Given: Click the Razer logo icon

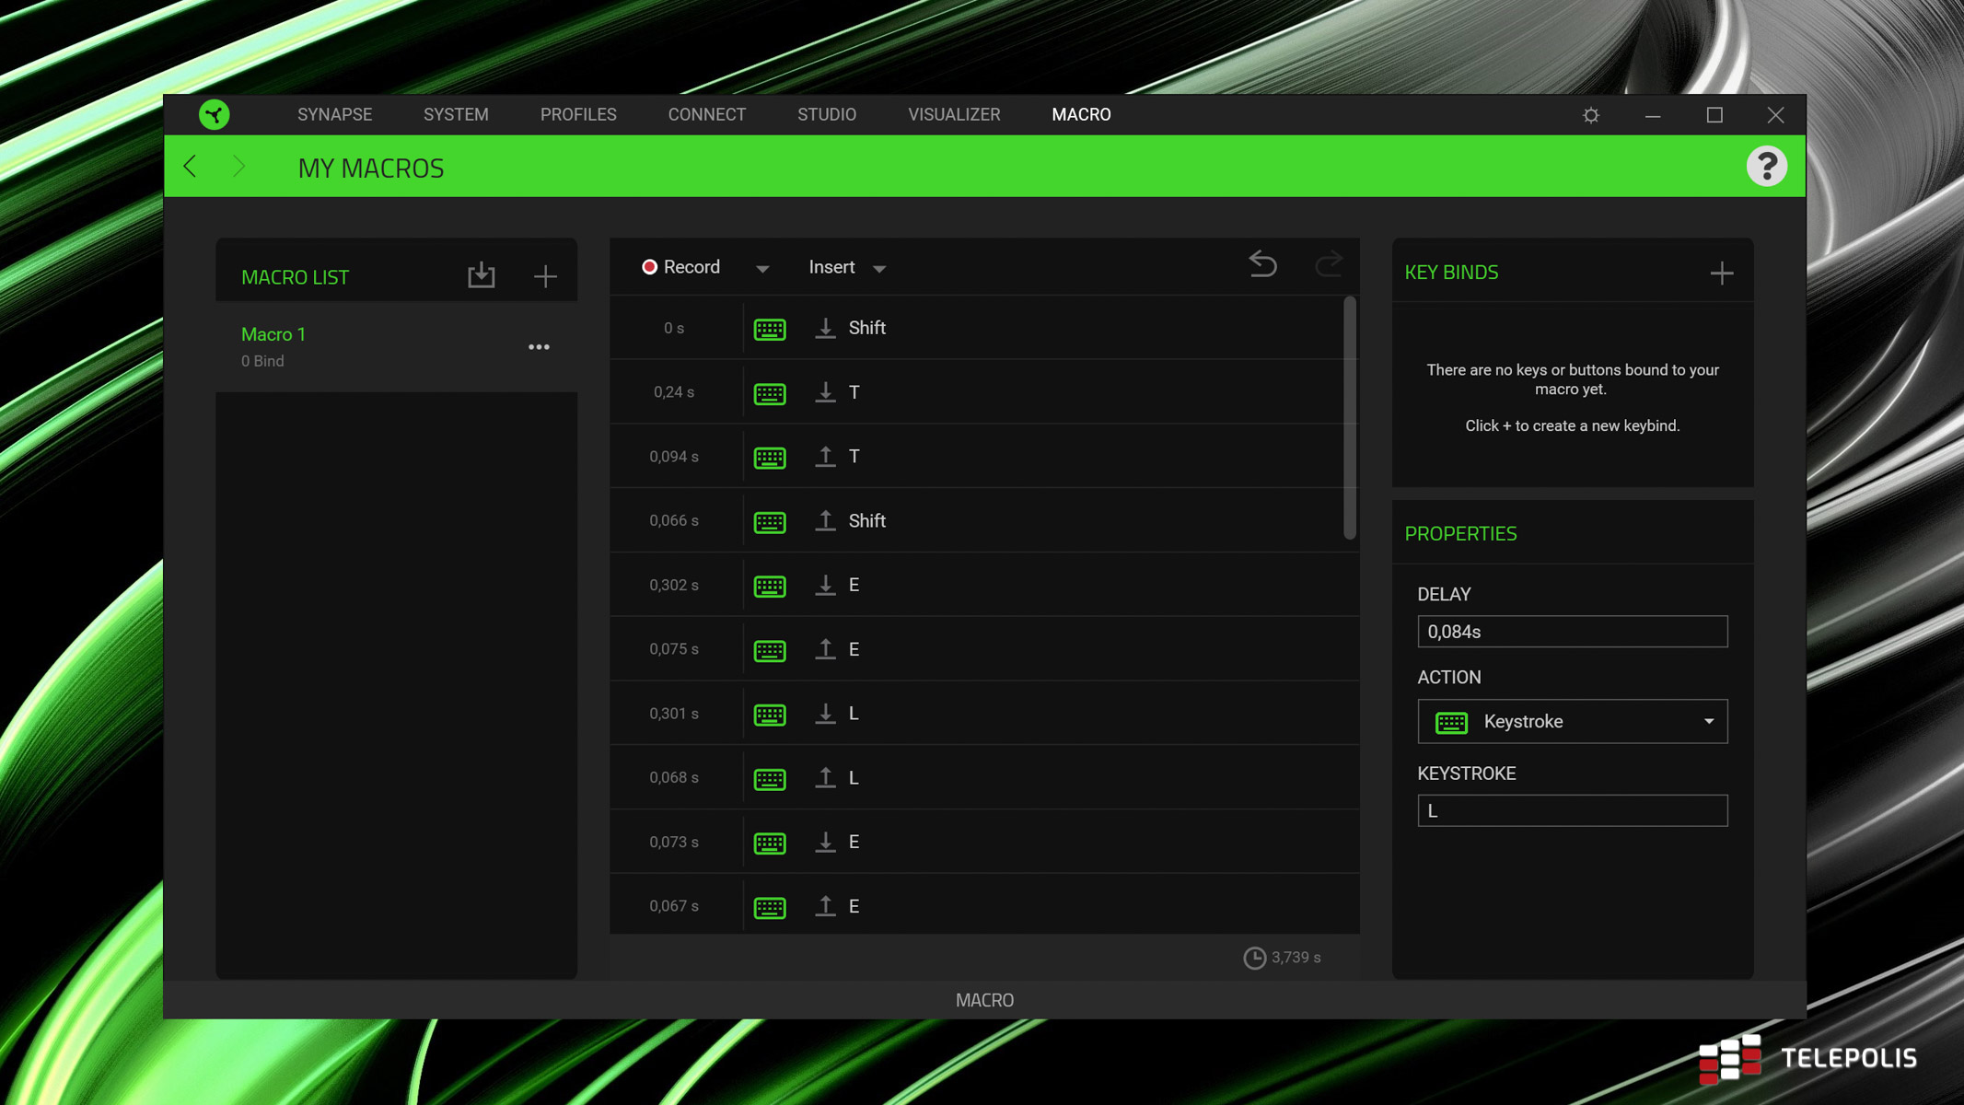Looking at the screenshot, I should pyautogui.click(x=214, y=114).
